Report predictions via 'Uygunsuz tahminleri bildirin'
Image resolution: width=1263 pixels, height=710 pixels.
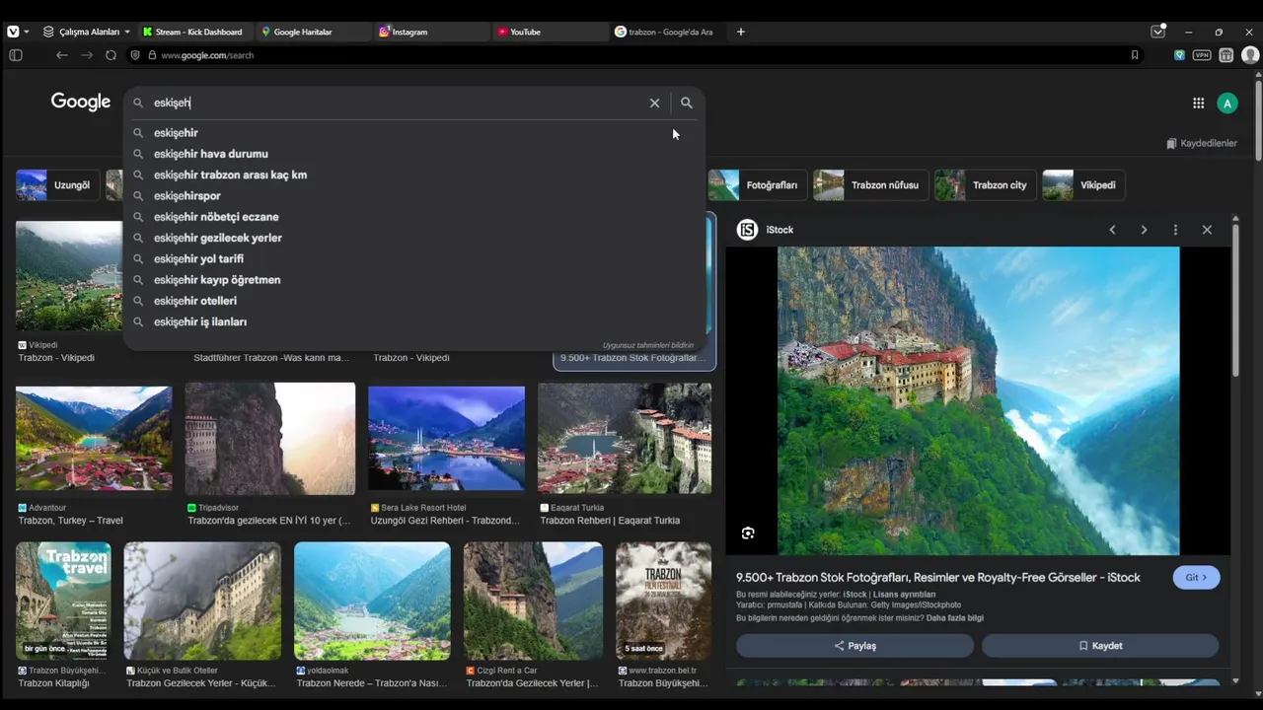(648, 345)
